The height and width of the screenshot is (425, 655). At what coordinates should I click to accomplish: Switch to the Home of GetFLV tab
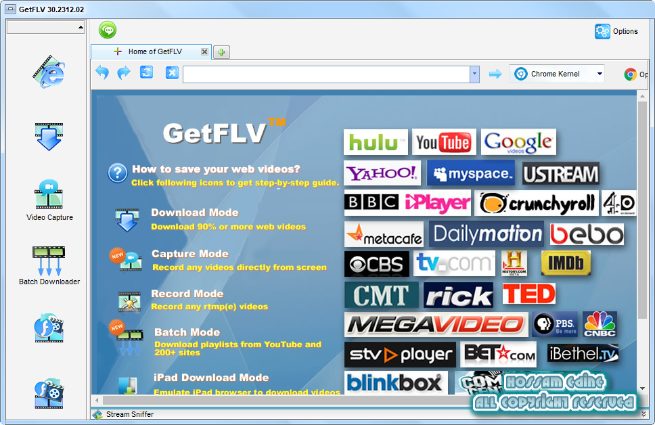click(x=151, y=51)
